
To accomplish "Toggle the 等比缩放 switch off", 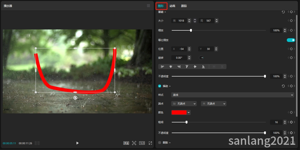I will coord(291,40).
